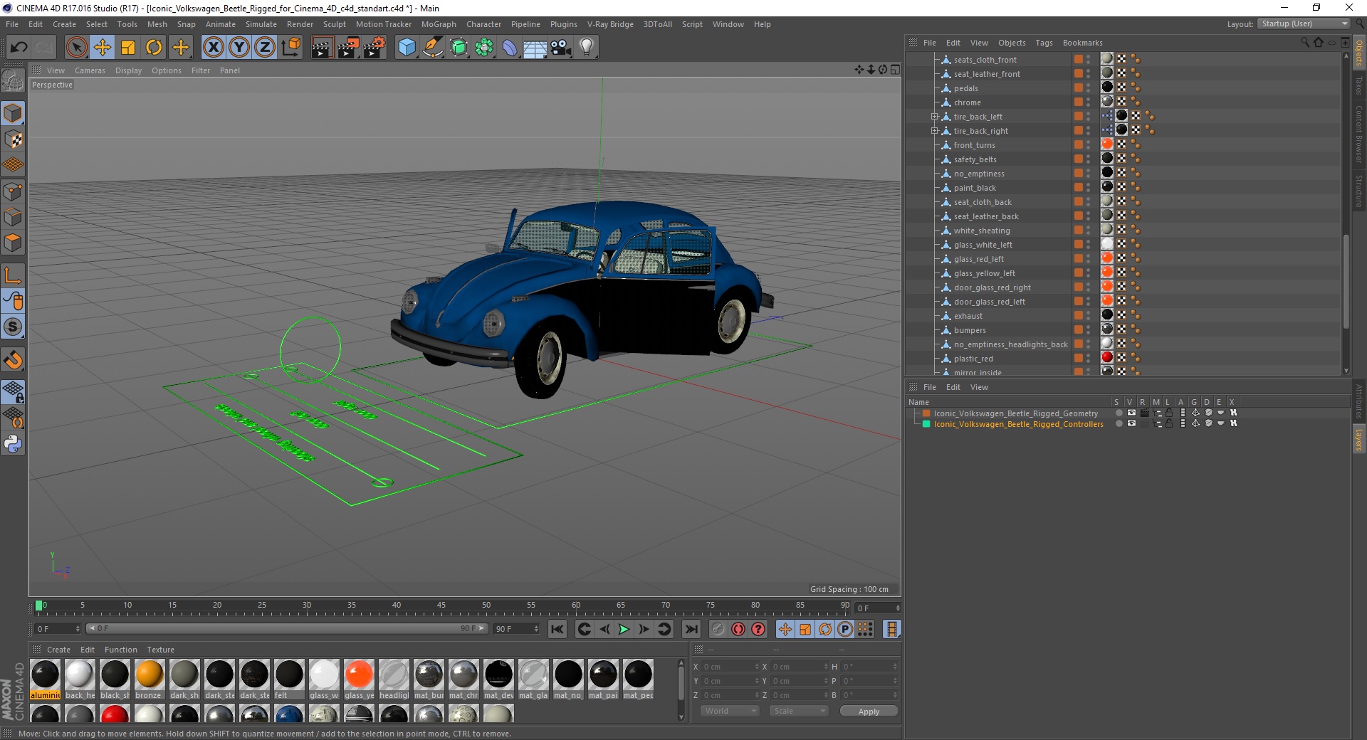Add a Light object
Viewport: 1367px width, 740px height.
587,48
